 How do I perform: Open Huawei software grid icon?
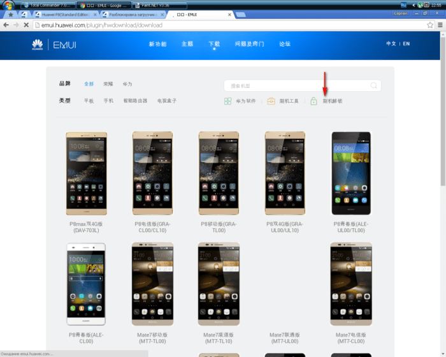pos(227,101)
